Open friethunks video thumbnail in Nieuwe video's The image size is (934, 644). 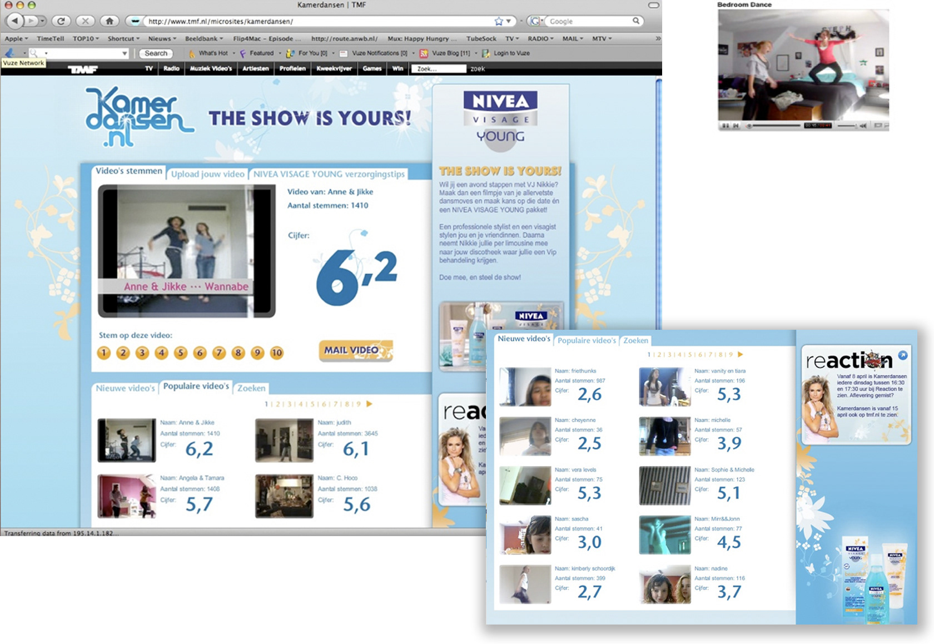(x=525, y=387)
